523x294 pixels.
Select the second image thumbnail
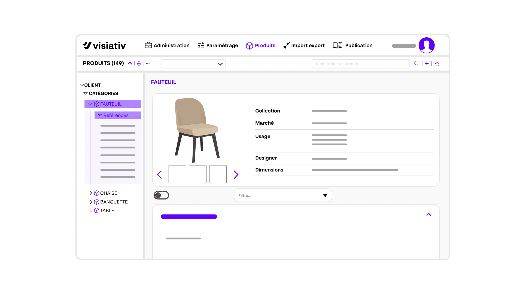pyautogui.click(x=197, y=174)
